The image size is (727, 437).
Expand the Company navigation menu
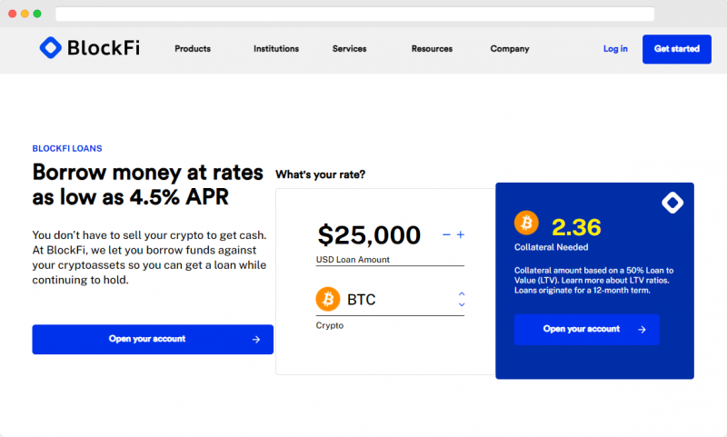coord(510,49)
